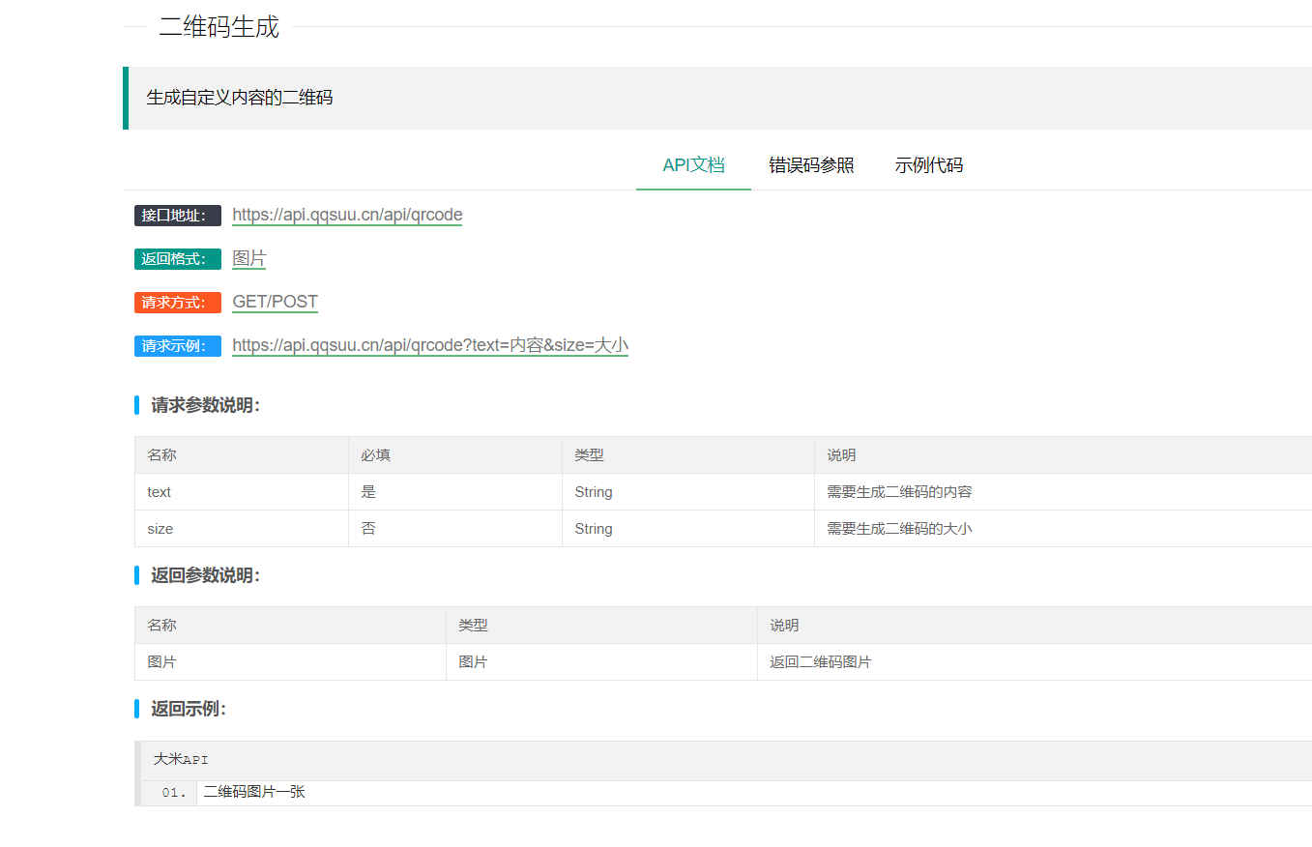
Task: Click the 大米API code block header
Action: pyautogui.click(x=182, y=760)
